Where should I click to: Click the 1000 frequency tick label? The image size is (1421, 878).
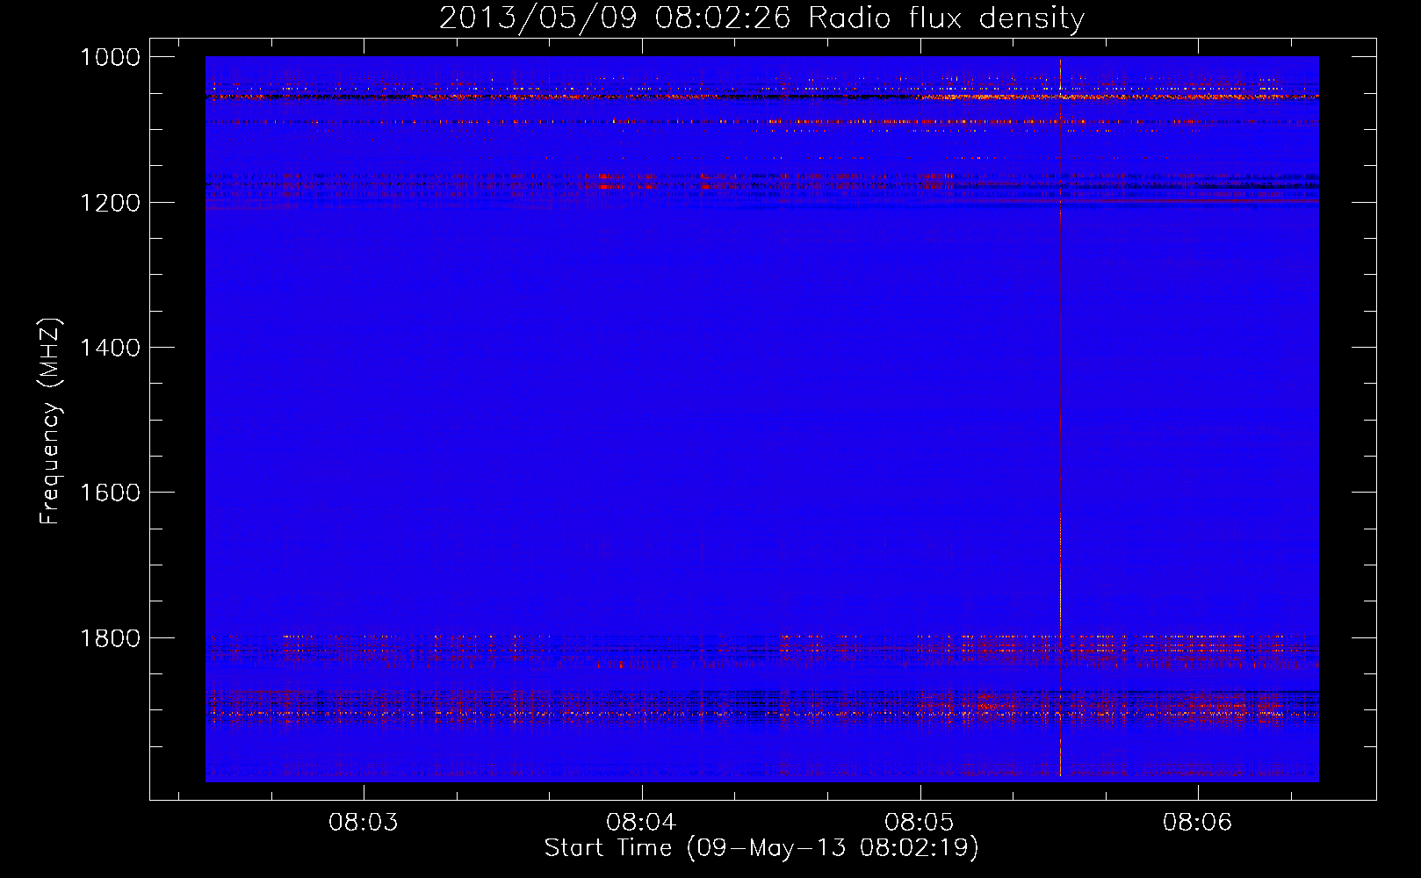tap(110, 57)
